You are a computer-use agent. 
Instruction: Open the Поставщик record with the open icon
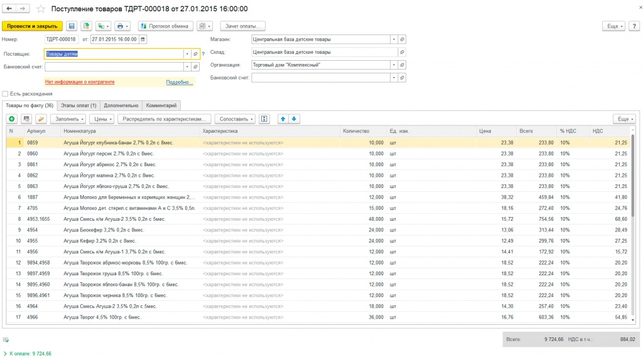[x=196, y=54]
